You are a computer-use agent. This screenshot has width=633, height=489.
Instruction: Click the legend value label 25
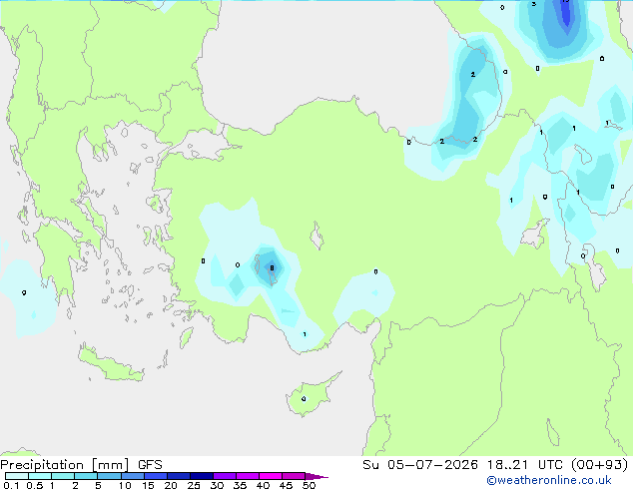coord(194,485)
